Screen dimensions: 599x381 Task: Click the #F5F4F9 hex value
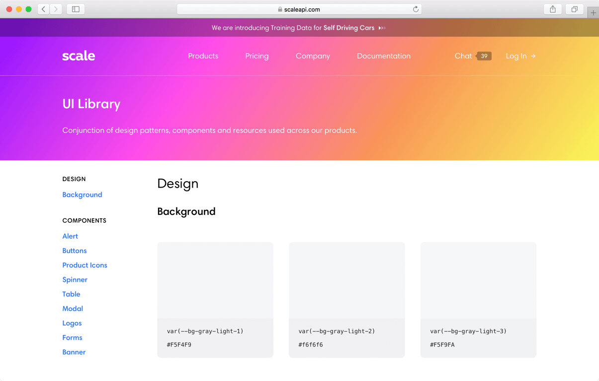coord(179,344)
